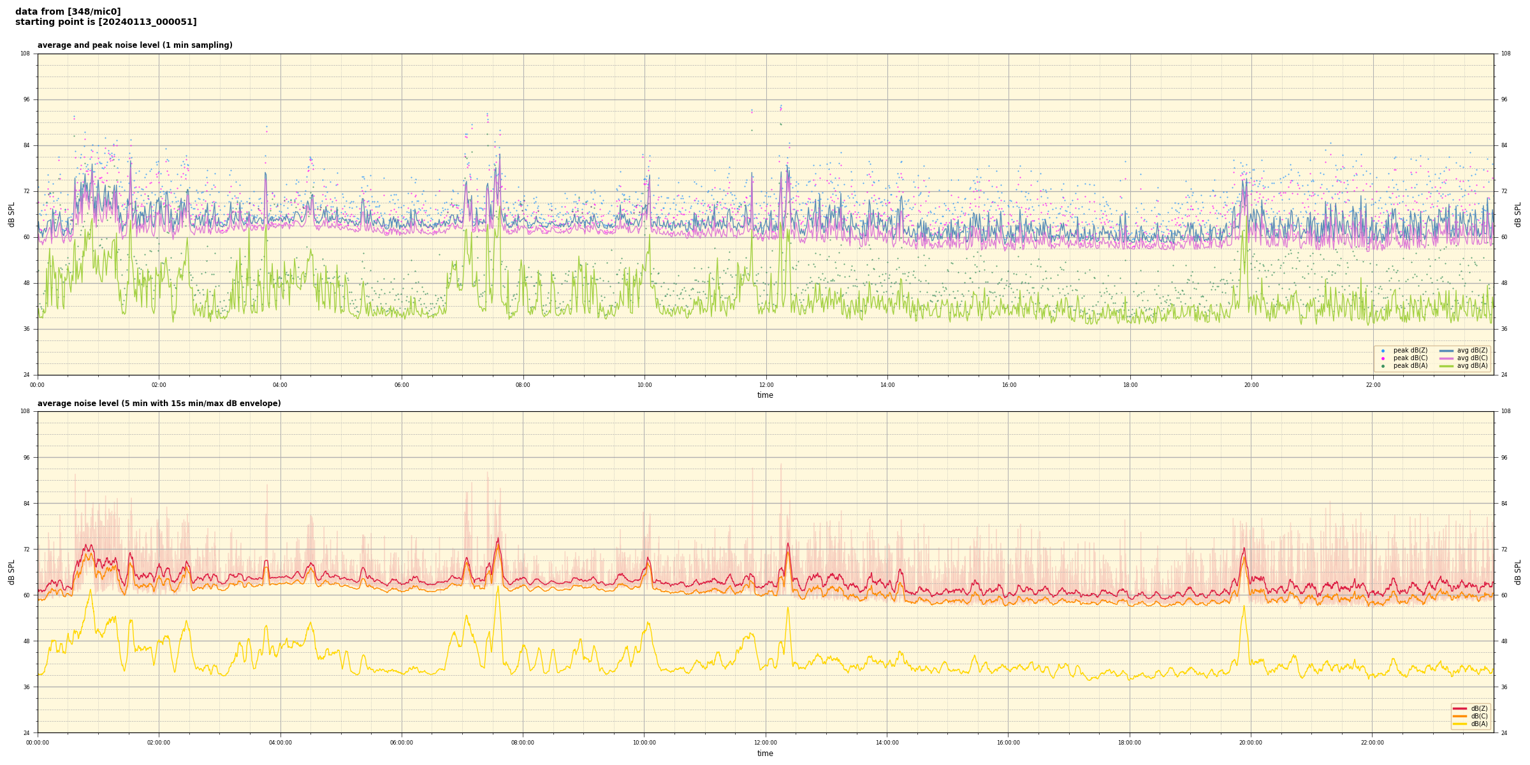Image resolution: width=1530 pixels, height=765 pixels.
Task: Click the 'average and peak noise level' title
Action: click(x=135, y=45)
